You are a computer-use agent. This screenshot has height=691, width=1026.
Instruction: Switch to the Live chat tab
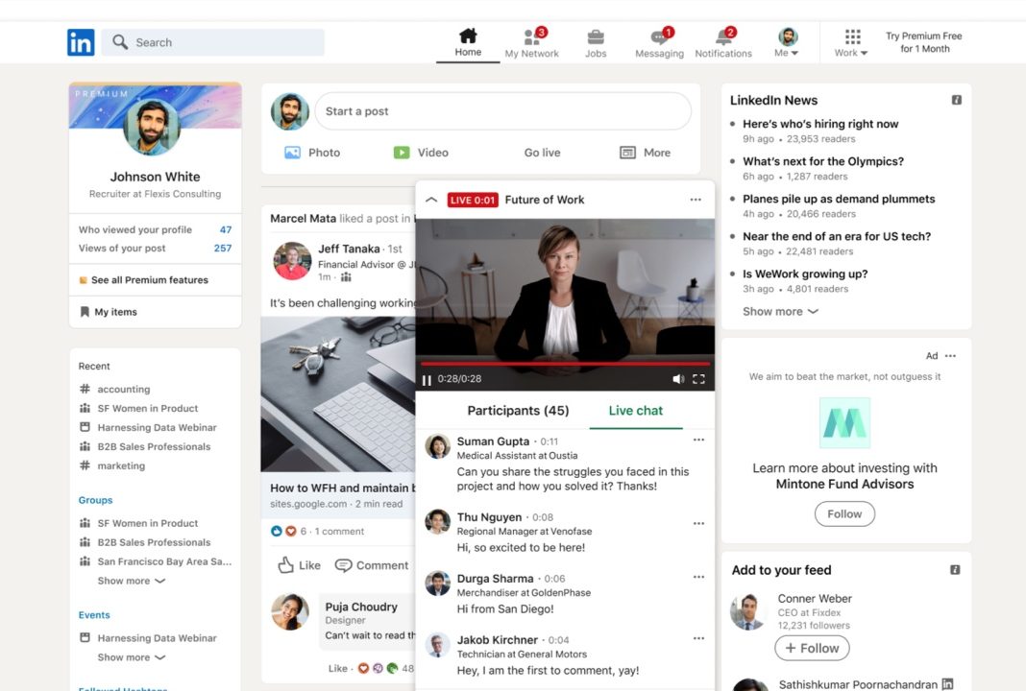point(635,411)
